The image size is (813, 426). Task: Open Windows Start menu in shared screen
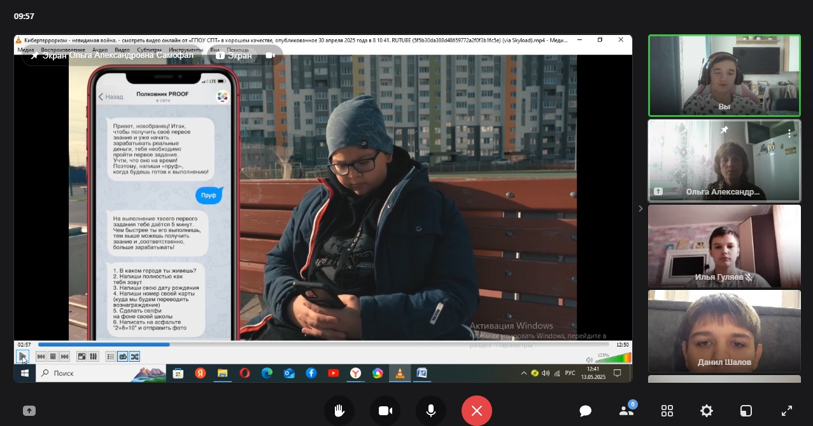[x=25, y=373]
